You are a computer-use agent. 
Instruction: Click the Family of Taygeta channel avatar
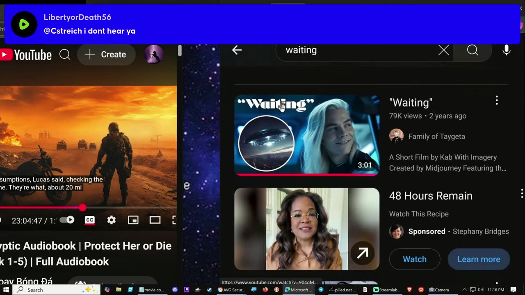[x=396, y=136]
